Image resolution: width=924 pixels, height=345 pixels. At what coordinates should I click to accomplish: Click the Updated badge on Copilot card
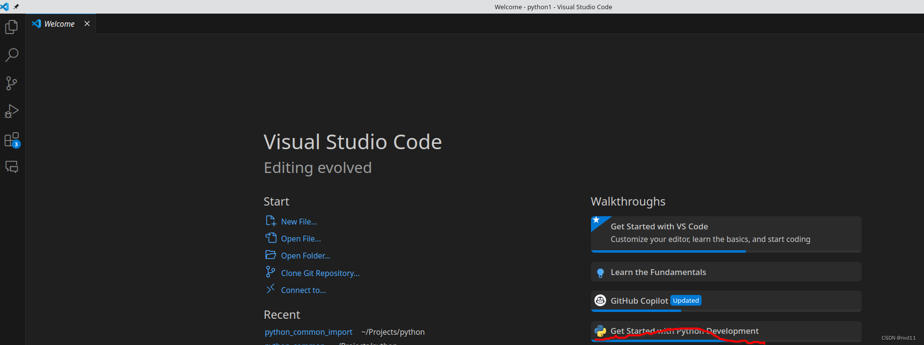[x=686, y=300]
